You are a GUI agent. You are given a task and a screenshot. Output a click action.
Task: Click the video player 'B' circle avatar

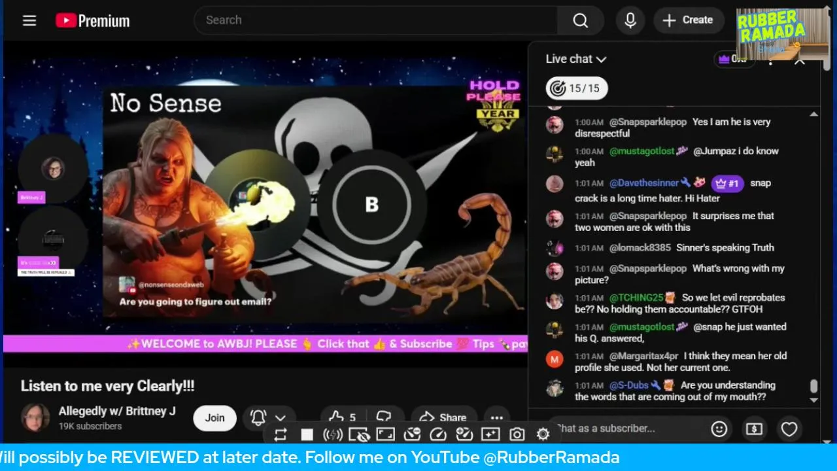(371, 204)
